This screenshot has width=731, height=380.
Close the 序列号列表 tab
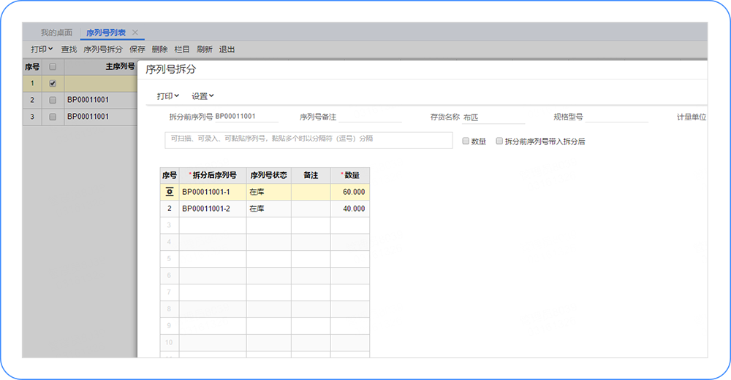(135, 33)
